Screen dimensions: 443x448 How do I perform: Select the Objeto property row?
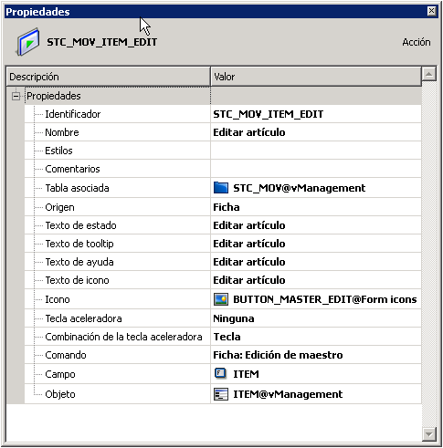[x=223, y=394]
